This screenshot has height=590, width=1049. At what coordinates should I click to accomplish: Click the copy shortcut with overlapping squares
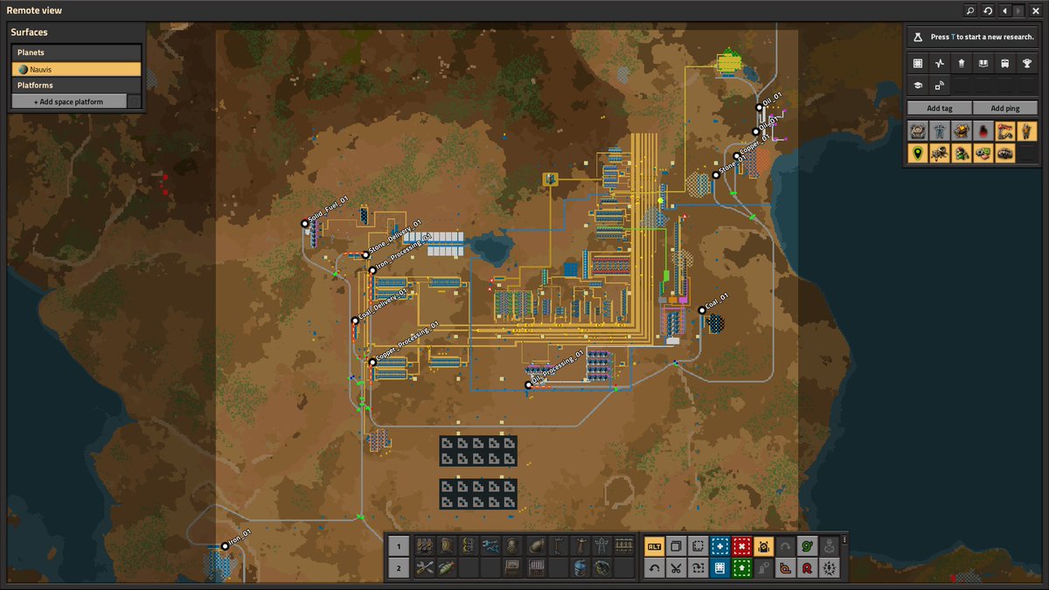coord(675,546)
